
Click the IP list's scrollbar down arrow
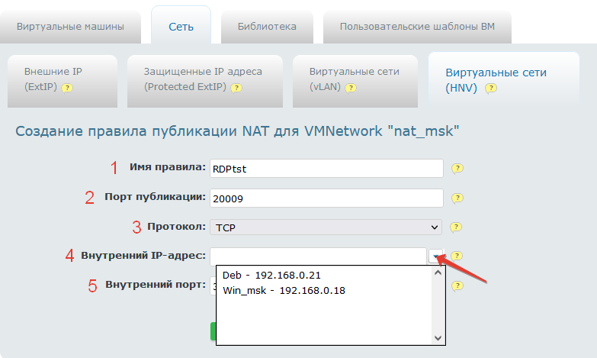(x=438, y=337)
